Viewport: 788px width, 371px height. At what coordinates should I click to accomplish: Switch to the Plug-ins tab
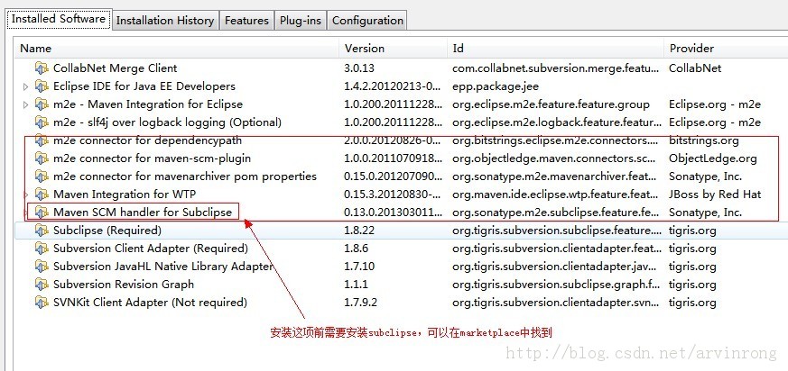pos(301,21)
